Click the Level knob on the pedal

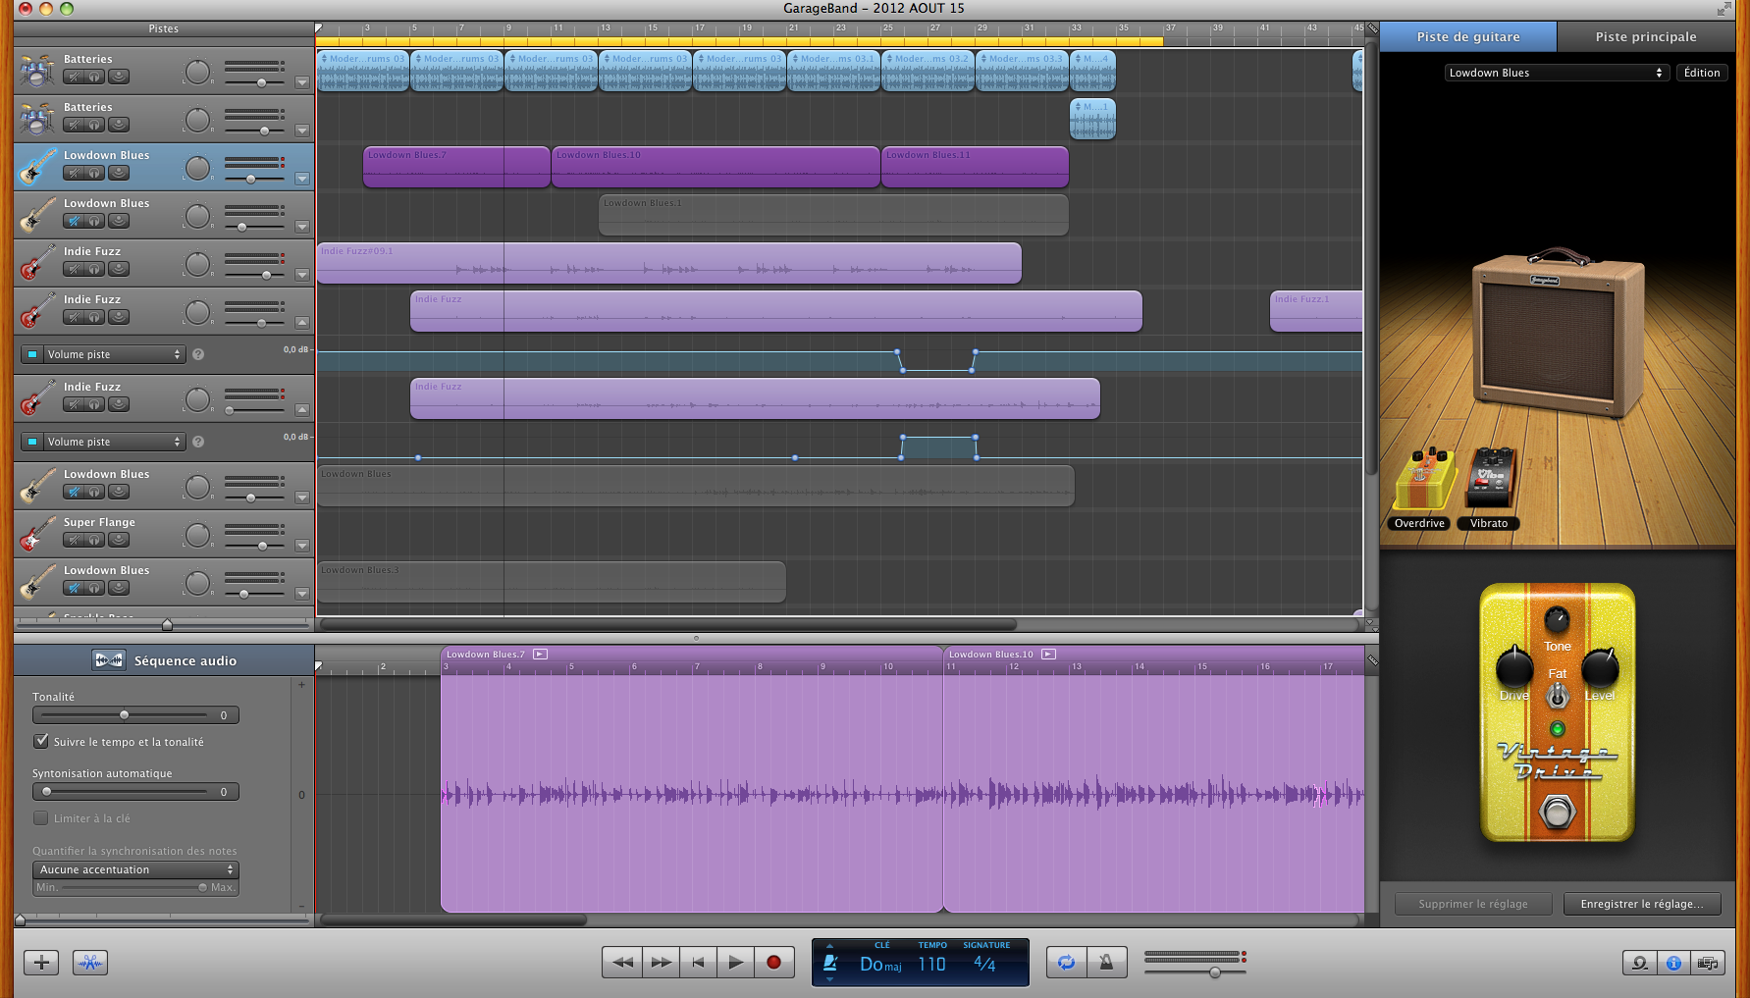point(1600,667)
